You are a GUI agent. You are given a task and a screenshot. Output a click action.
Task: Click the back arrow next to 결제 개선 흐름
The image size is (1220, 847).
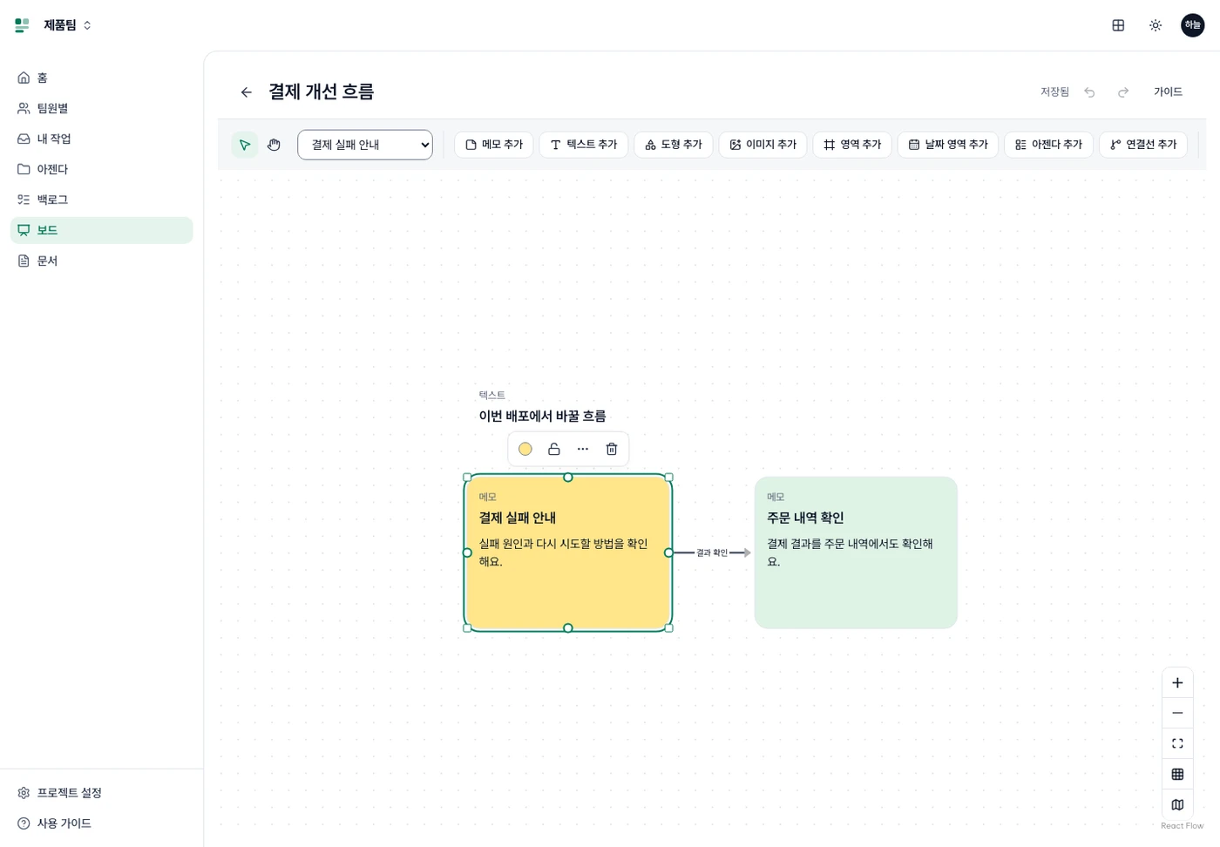coord(246,92)
